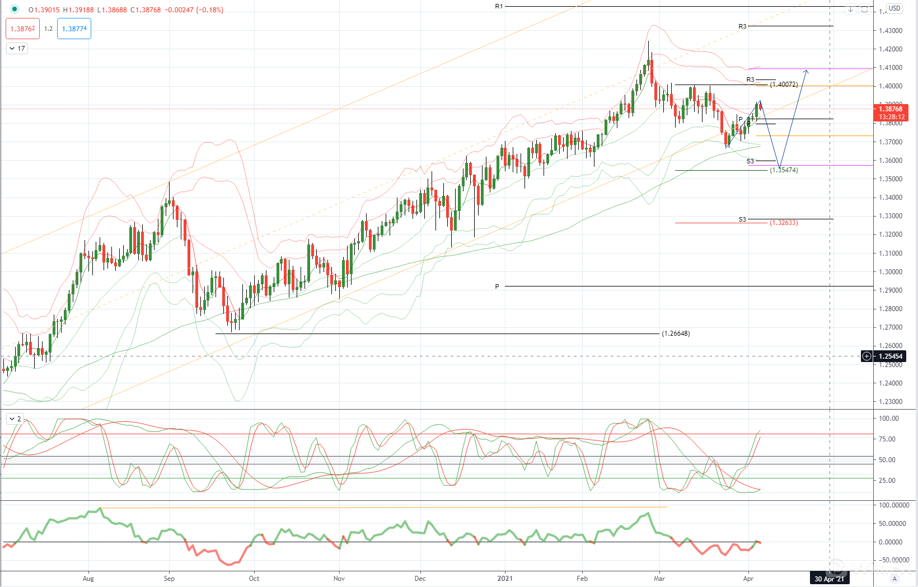Image resolution: width=918 pixels, height=587 pixels.
Task: Expand the 17 indicators legend
Action: pyautogui.click(x=17, y=49)
